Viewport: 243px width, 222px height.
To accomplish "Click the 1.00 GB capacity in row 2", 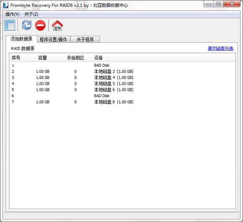I will tap(43, 72).
